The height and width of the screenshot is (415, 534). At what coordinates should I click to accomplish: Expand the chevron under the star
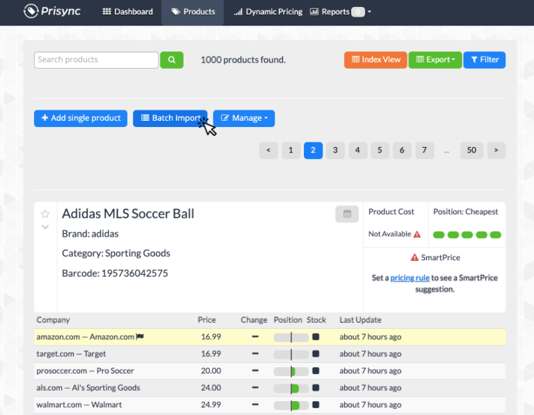point(45,227)
